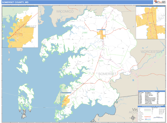Screen dimensions: 167x123
Task: Click the WICOMICO county label
Action: click(x=65, y=11)
